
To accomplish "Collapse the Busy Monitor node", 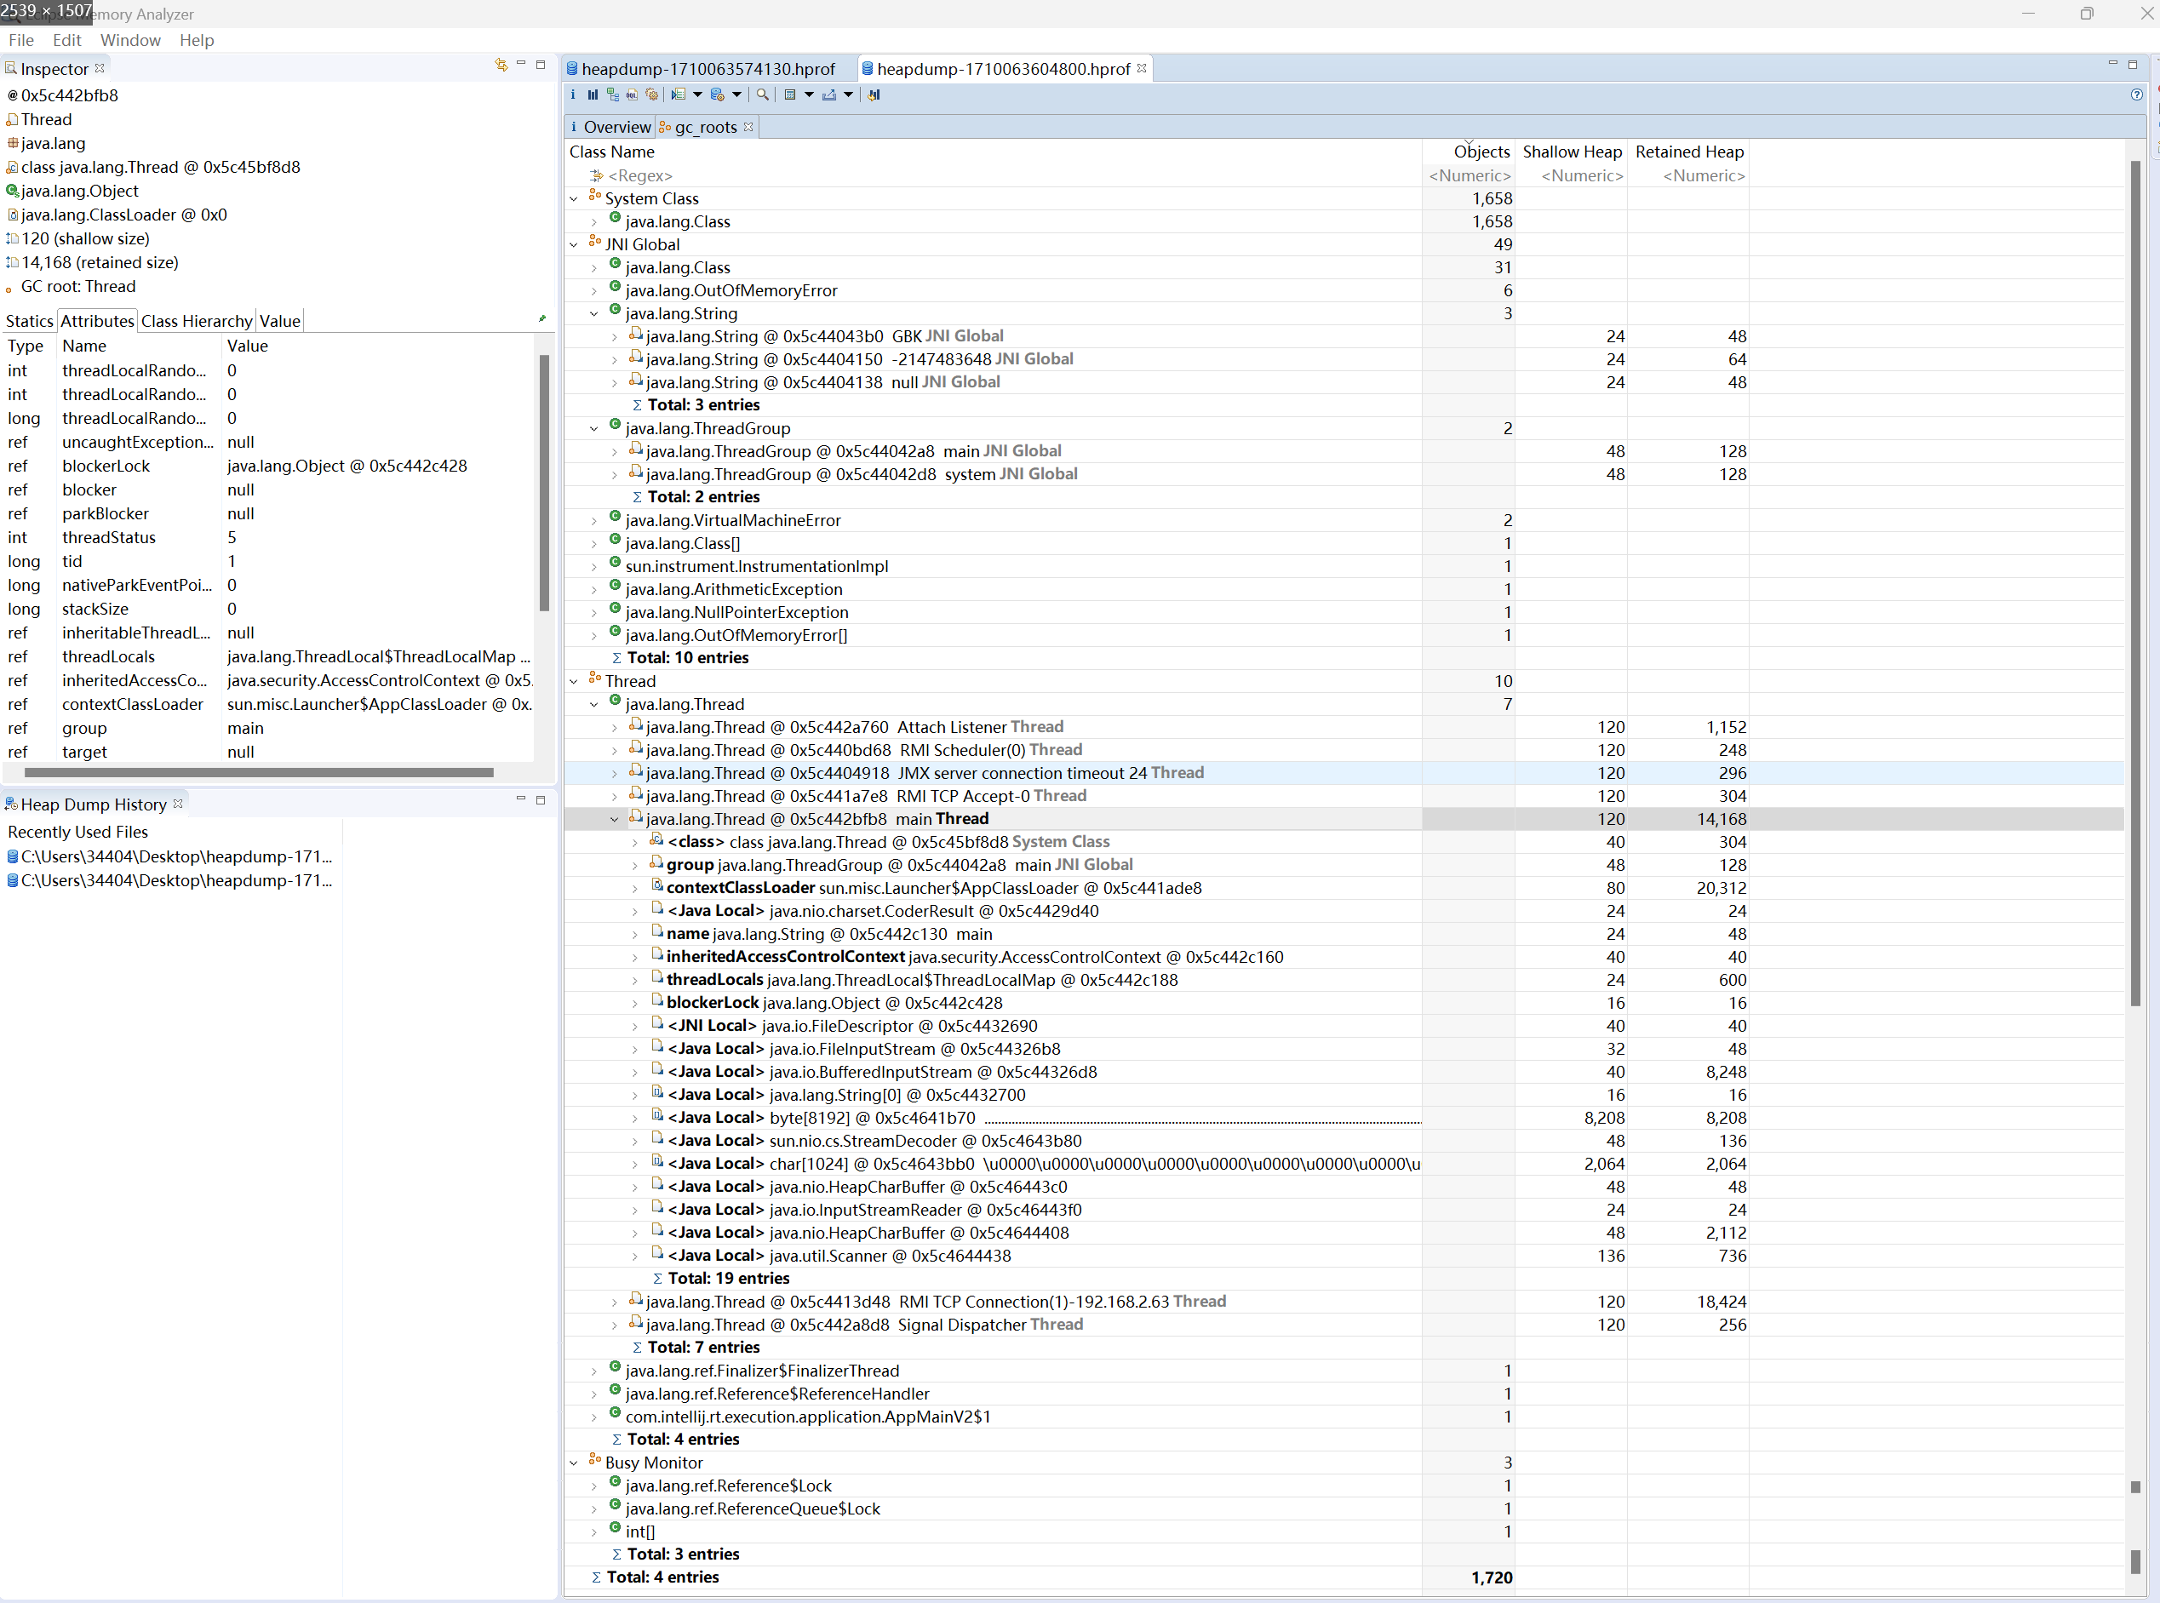I will [x=574, y=1463].
